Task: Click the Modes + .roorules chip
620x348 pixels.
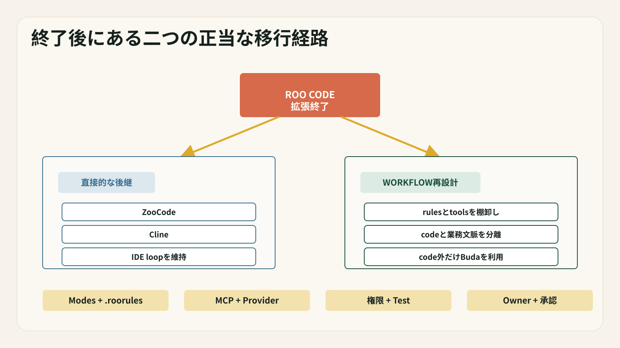Action: [x=105, y=300]
